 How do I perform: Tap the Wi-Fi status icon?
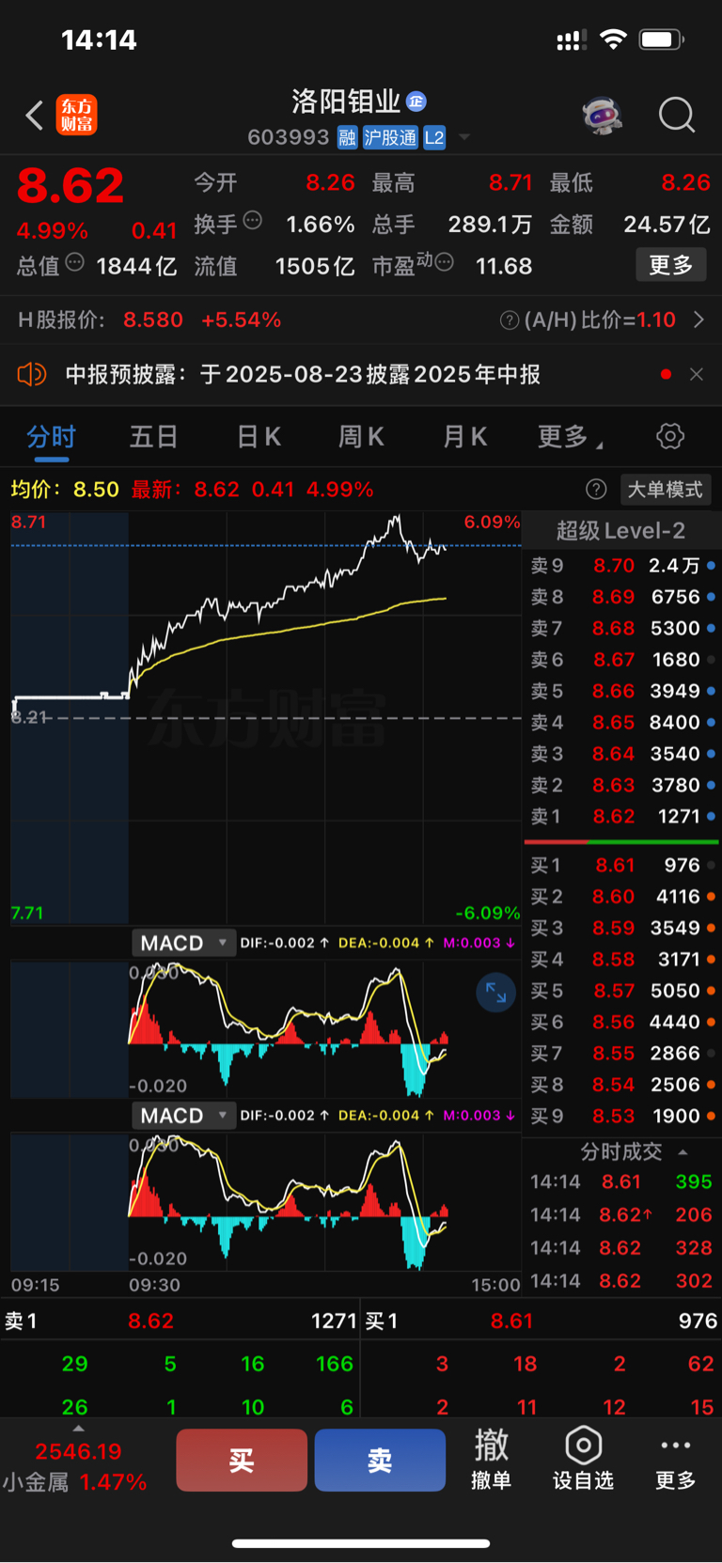tap(613, 39)
